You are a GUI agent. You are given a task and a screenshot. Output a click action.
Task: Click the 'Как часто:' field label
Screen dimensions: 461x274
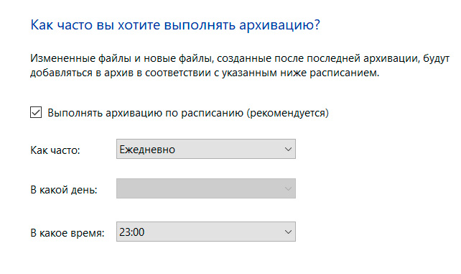(55, 150)
